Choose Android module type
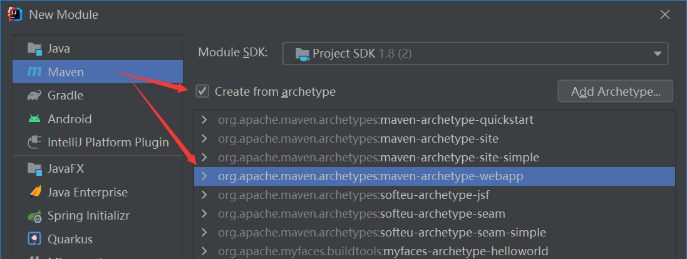The width and height of the screenshot is (687, 259). [x=98, y=119]
